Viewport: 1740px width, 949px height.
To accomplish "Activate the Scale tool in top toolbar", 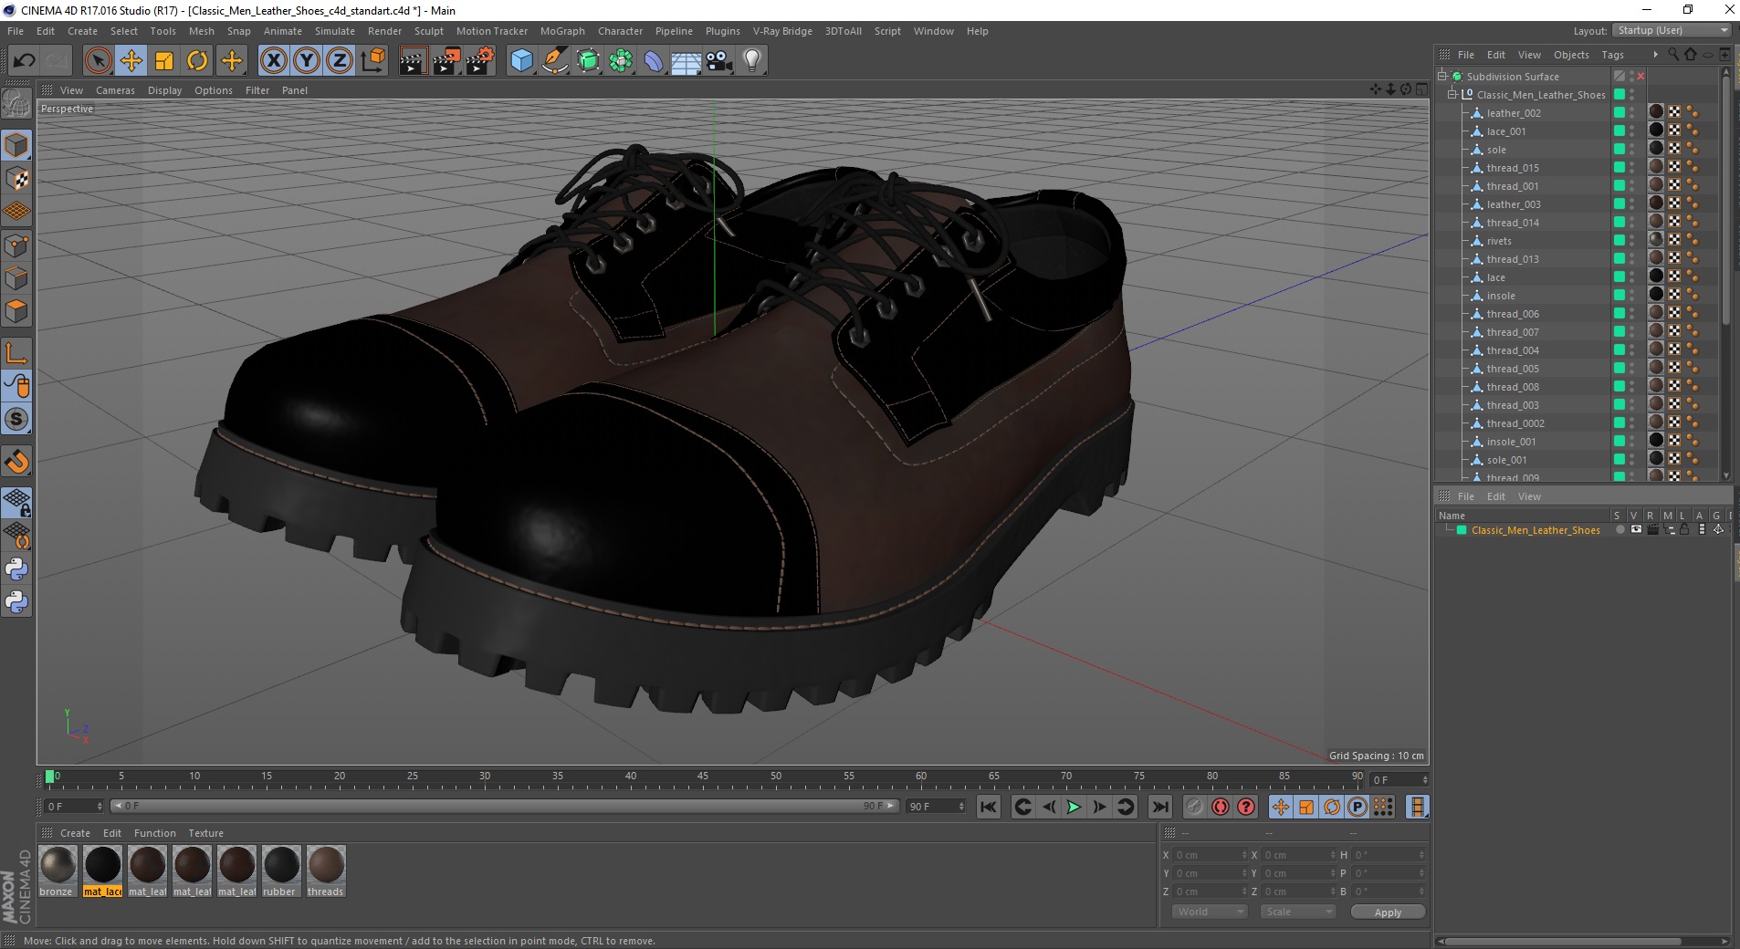I will [x=164, y=61].
